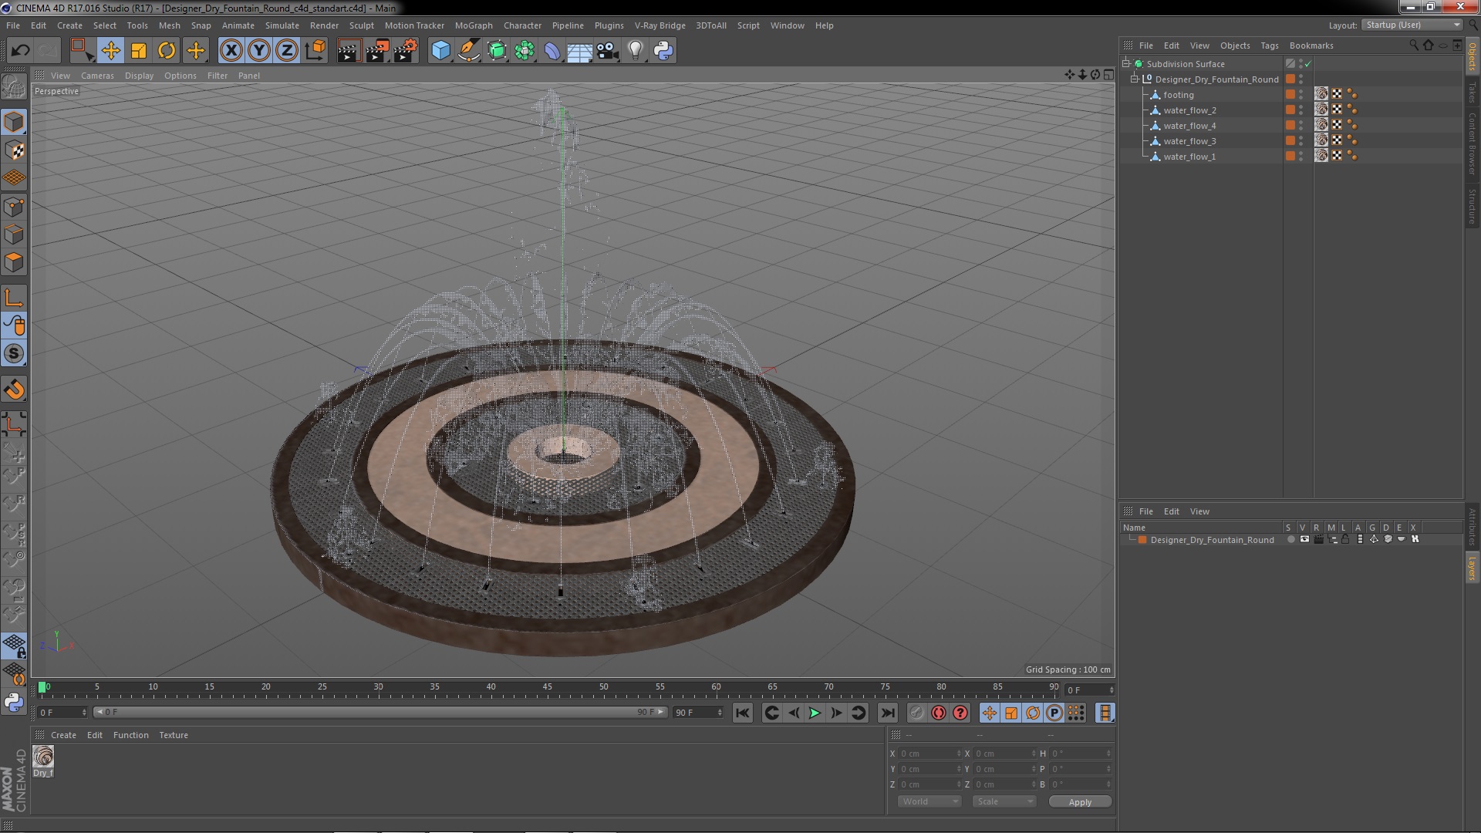Open the MoGraph menu
1481x833 pixels.
(x=474, y=25)
